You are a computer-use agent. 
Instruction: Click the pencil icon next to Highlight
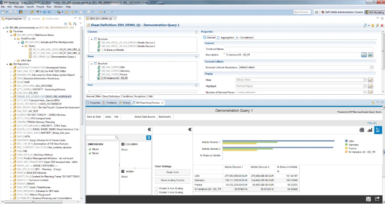(x=370, y=86)
